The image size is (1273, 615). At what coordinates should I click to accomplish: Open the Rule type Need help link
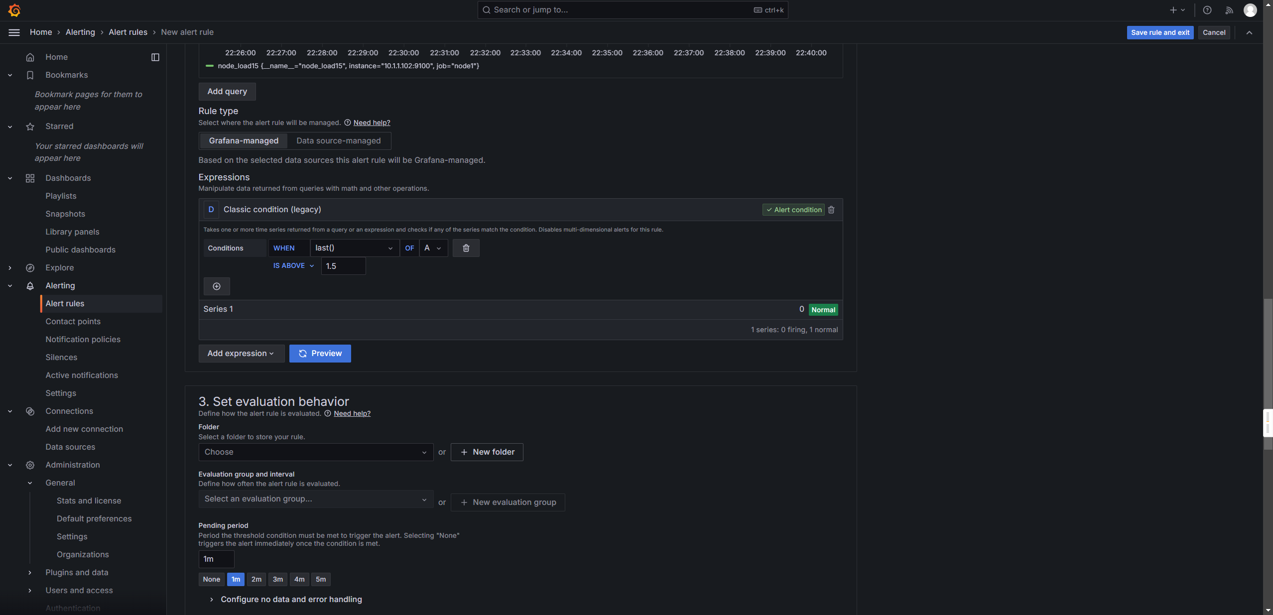(372, 123)
